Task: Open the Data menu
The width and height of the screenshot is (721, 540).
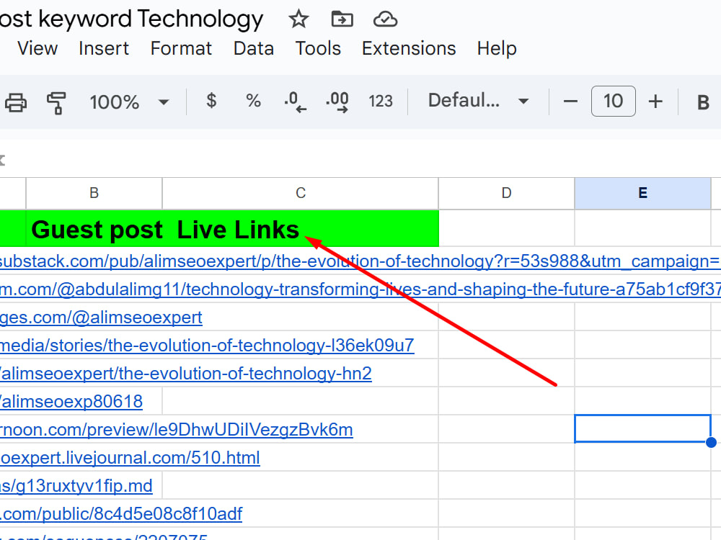Action: pos(253,48)
